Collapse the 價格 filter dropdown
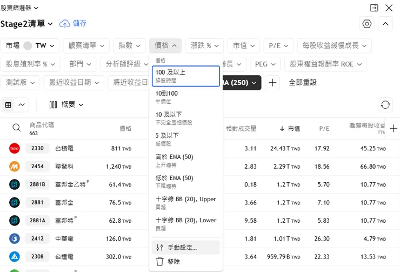The width and height of the screenshot is (400, 272). (165, 46)
